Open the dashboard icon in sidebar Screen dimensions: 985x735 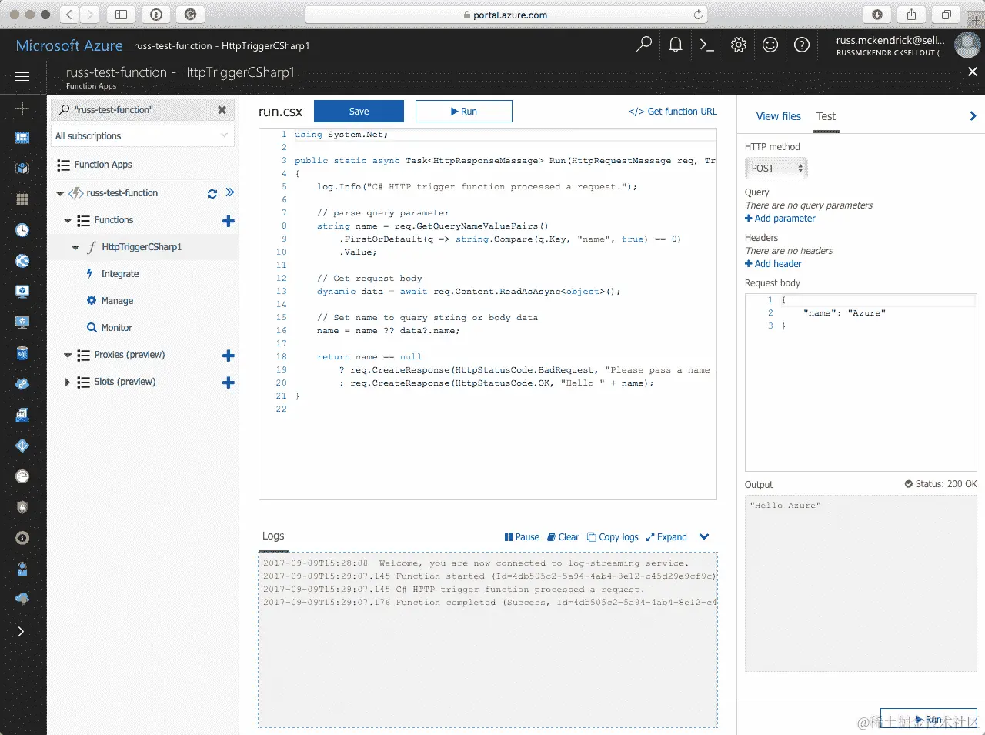pos(22,138)
